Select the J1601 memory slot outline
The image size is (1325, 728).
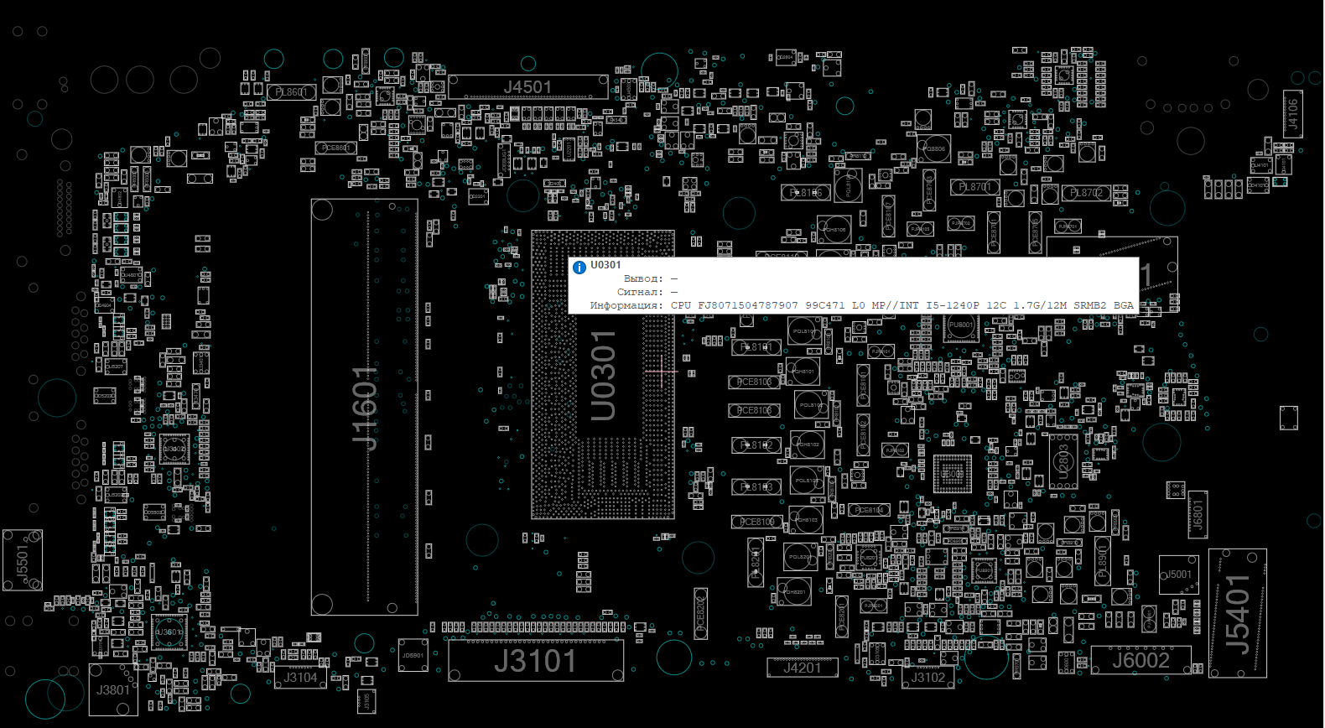pyautogui.click(x=364, y=408)
